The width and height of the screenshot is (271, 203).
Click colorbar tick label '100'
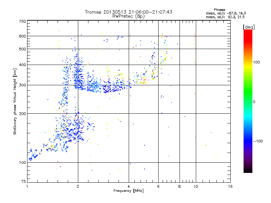point(256,62)
